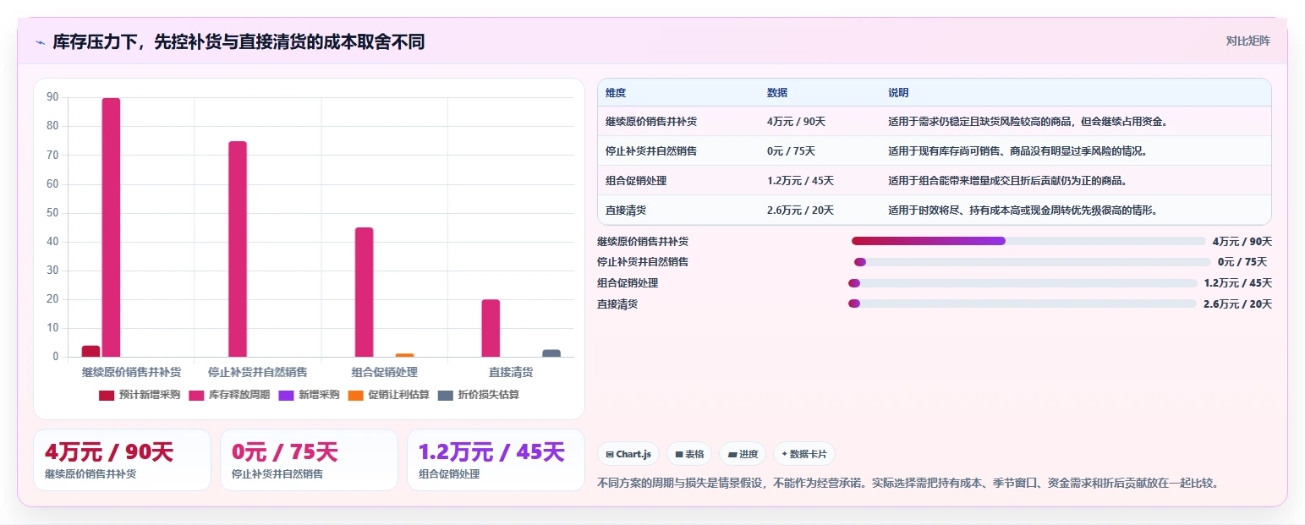Click the table value 1.2万元 / 45天
The image size is (1305, 525).
click(800, 181)
